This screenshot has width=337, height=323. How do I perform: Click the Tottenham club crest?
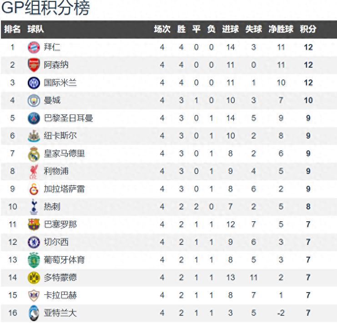coord(34,207)
